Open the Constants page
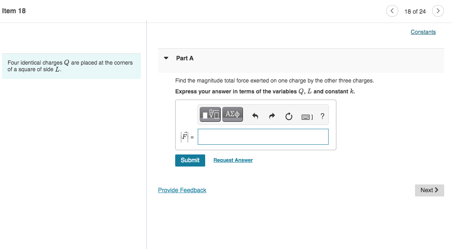 (423, 32)
